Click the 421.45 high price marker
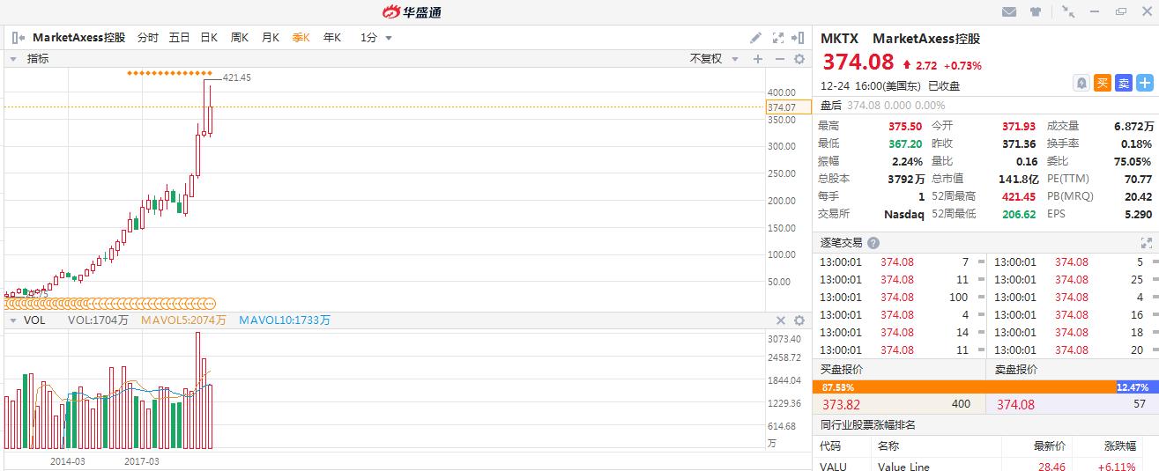This screenshot has height=471, width=1159. point(237,77)
